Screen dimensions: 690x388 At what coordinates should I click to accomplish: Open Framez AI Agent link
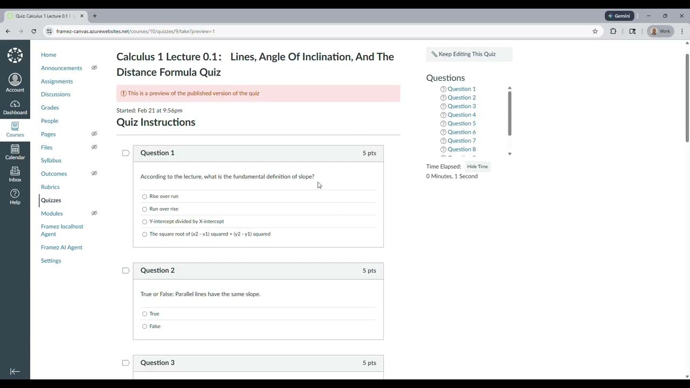pyautogui.click(x=61, y=247)
